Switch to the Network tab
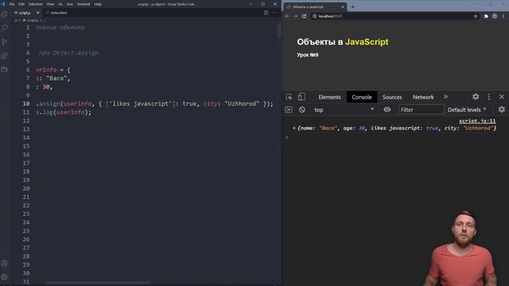509x286 pixels. [x=423, y=97]
